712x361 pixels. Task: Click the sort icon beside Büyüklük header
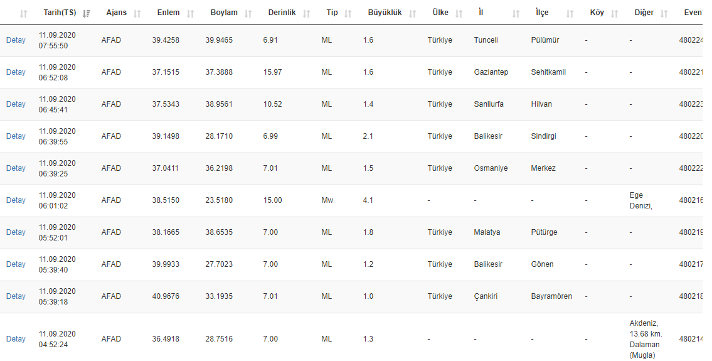[x=413, y=13]
